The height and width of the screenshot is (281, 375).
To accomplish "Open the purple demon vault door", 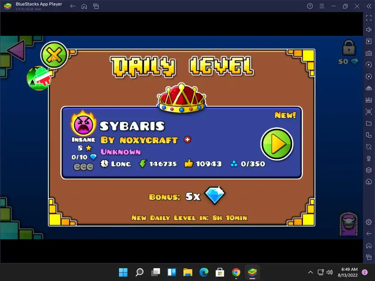I will 349,224.
